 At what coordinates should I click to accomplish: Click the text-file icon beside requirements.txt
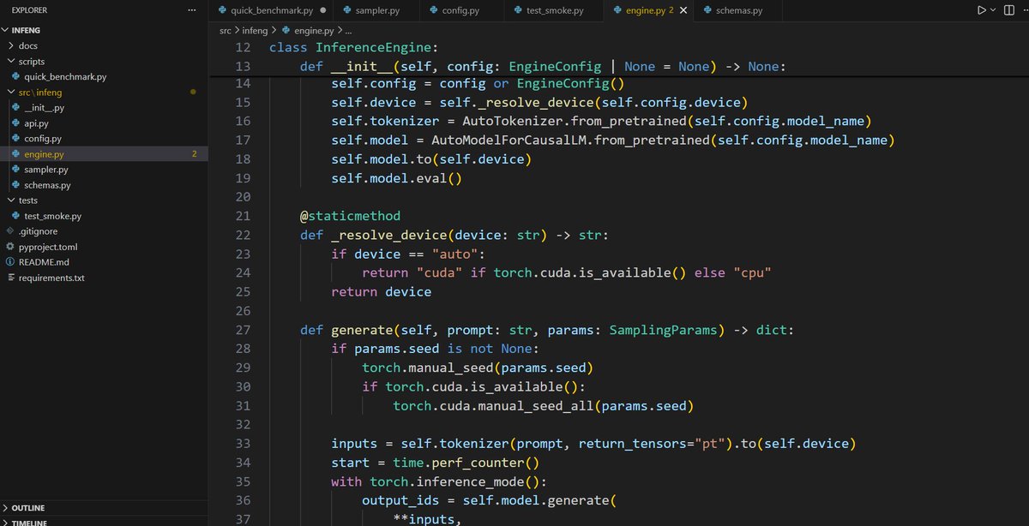[x=10, y=278]
